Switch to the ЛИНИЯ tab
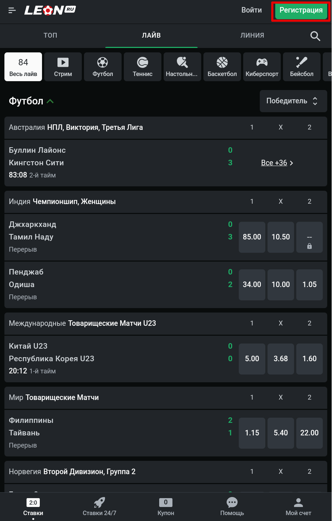 (252, 35)
